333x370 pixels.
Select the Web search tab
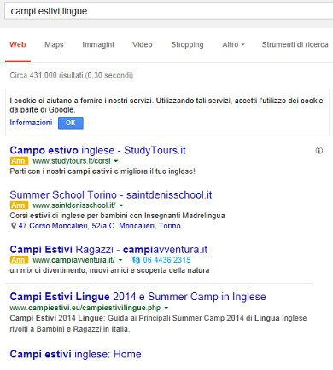click(18, 44)
